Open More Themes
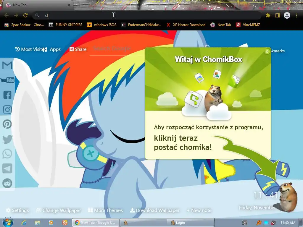Screen dimensions: 303x227 click(x=105, y=210)
